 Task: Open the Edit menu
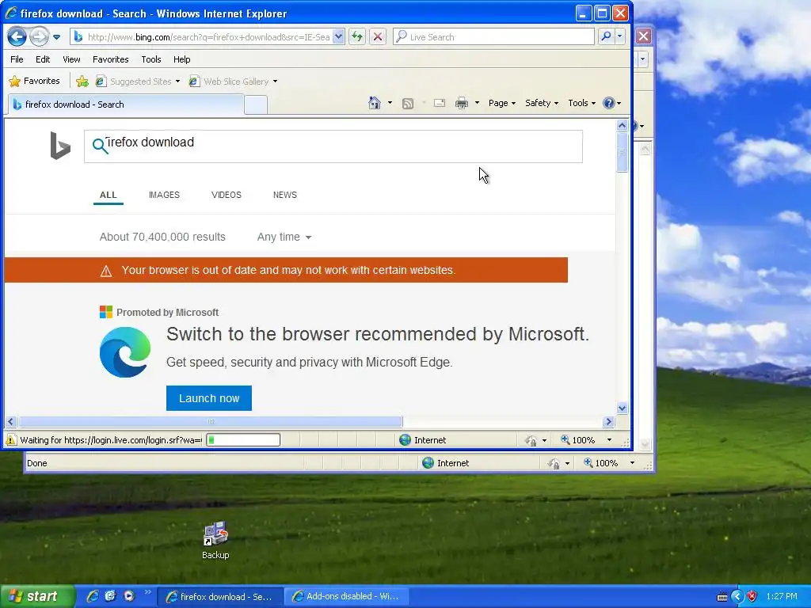(43, 59)
